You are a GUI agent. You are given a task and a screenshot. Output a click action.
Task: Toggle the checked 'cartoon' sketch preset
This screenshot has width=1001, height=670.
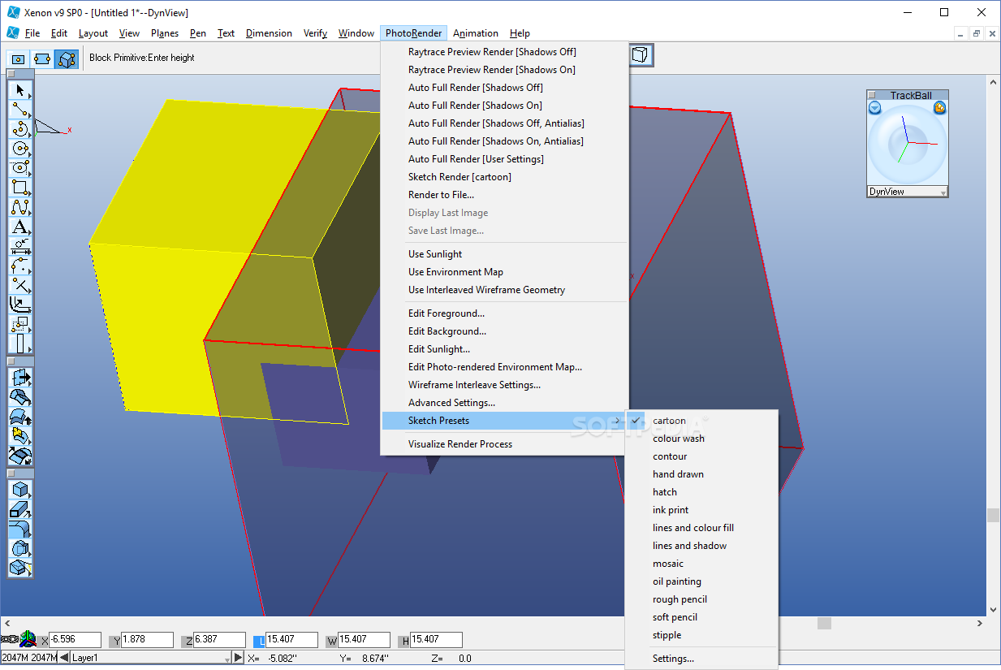[669, 421]
